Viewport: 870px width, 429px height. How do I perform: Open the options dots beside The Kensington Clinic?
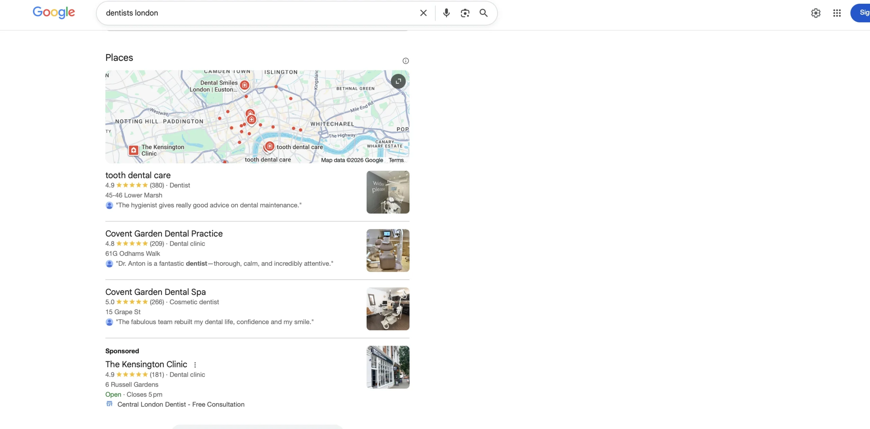195,365
